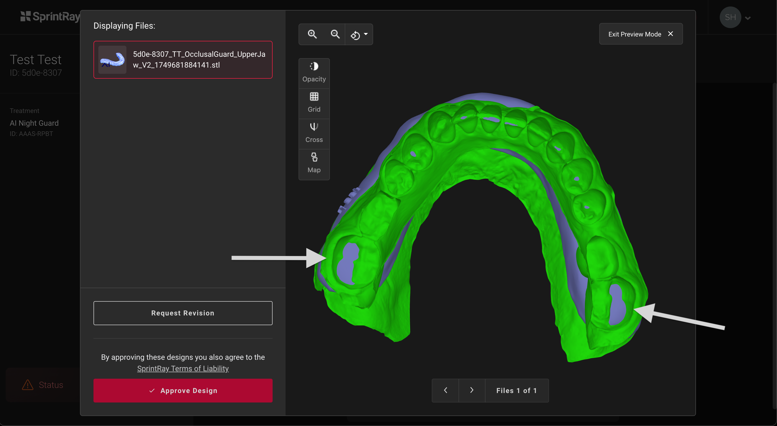Screen dimensions: 777x426
Task: Click the SH account avatar
Action: tap(730, 17)
